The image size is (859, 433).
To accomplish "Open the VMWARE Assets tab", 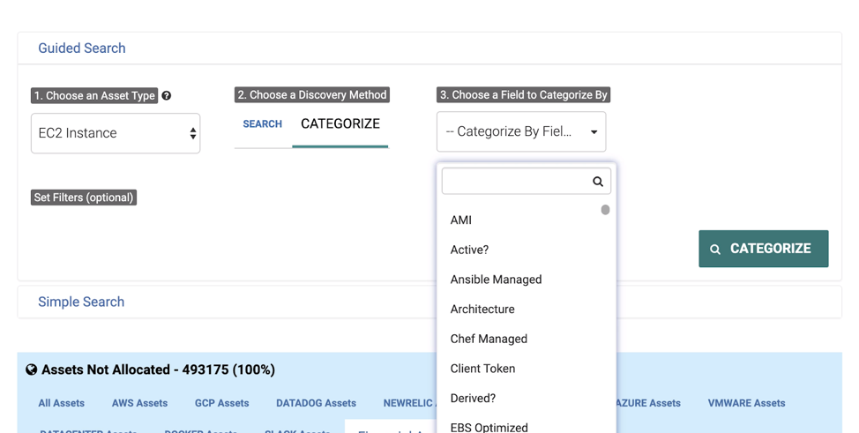I will tap(746, 403).
